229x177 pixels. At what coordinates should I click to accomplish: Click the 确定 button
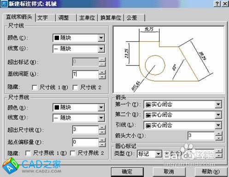click(x=127, y=172)
